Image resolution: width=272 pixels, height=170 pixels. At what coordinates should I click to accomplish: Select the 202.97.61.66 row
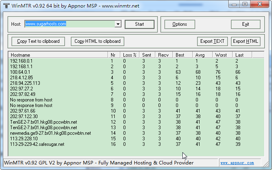(x=136, y=111)
